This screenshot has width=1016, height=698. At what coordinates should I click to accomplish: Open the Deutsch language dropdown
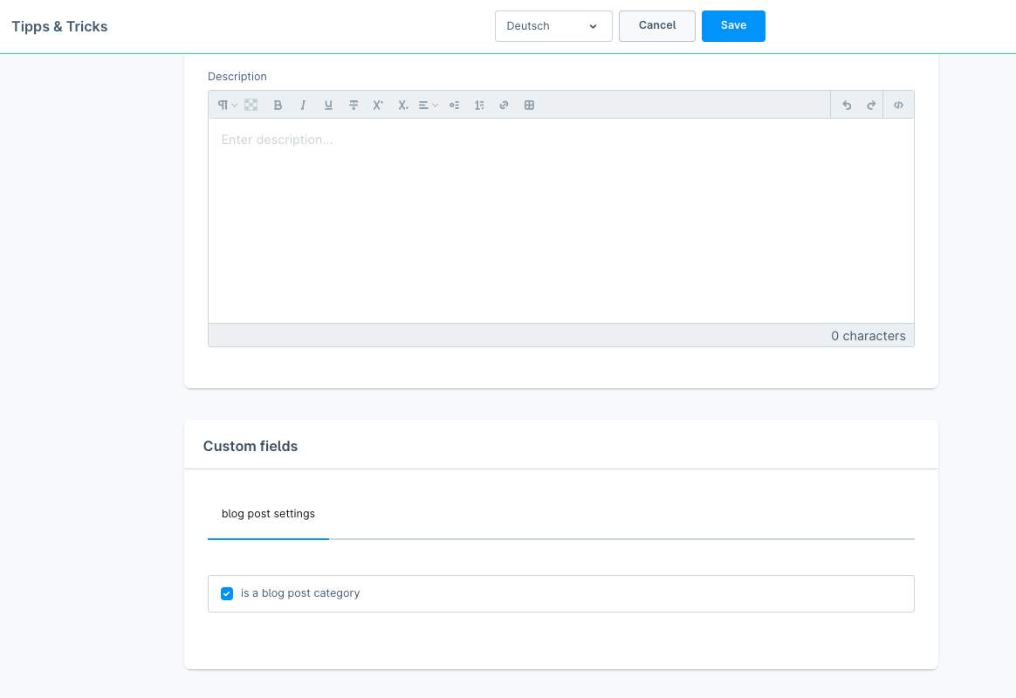pyautogui.click(x=553, y=26)
